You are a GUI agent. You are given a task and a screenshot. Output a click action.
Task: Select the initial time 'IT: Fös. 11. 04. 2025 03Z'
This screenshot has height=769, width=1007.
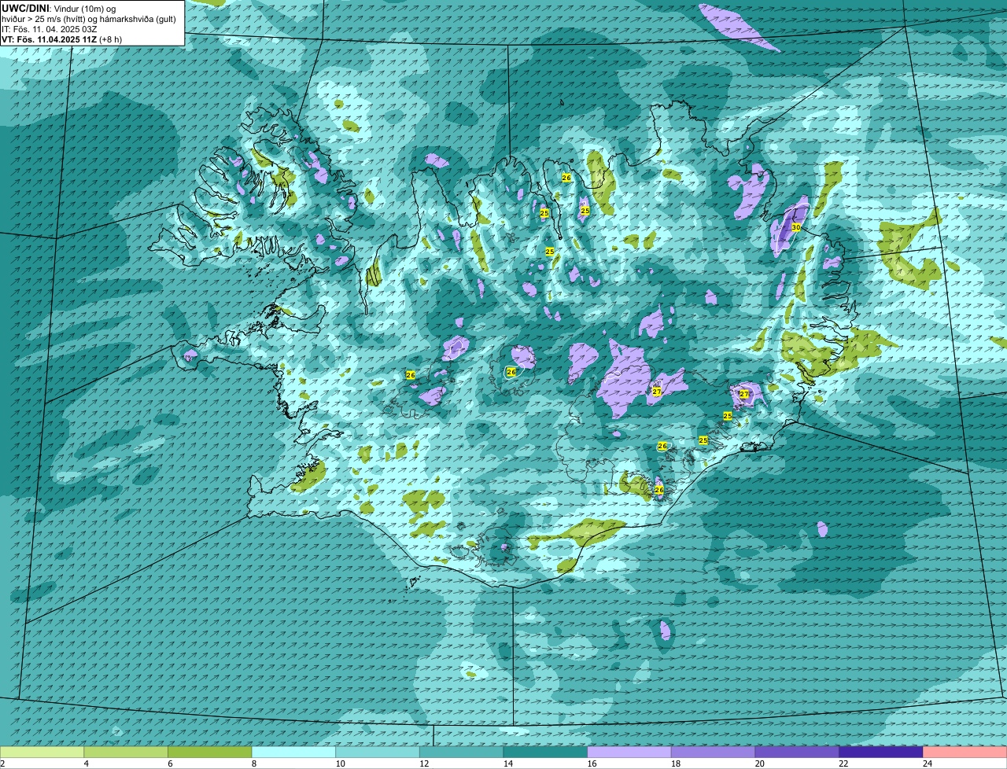click(x=50, y=28)
